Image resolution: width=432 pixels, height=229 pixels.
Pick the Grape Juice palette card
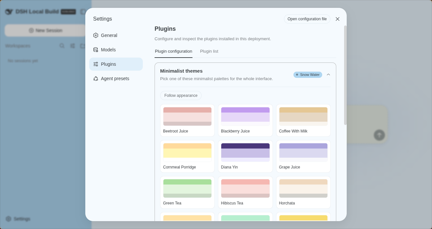[x=303, y=156]
